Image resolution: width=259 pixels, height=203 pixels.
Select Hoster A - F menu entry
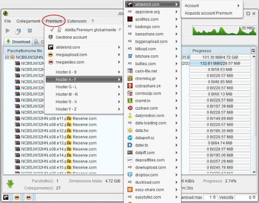coord(84,79)
